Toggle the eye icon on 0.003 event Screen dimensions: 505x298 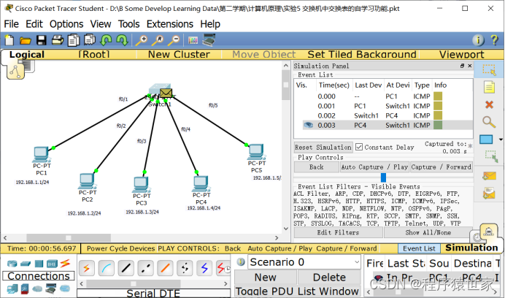pyautogui.click(x=308, y=125)
